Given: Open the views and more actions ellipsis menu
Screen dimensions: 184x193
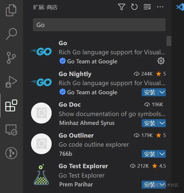Looking at the screenshot, I should pyautogui.click(x=160, y=7).
